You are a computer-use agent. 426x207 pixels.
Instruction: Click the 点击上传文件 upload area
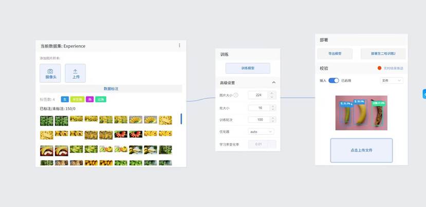click(361, 150)
